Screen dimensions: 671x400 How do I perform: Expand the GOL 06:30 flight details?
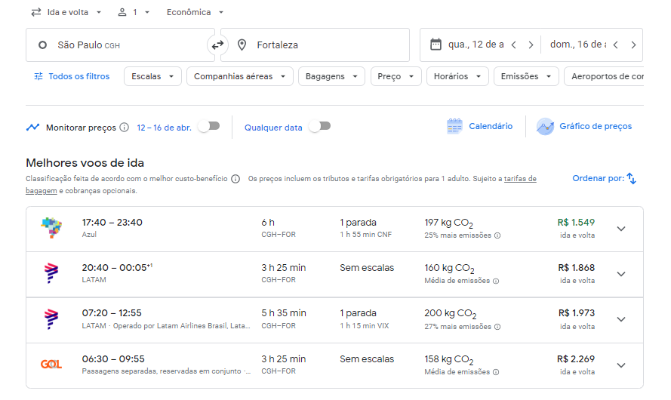point(621,365)
